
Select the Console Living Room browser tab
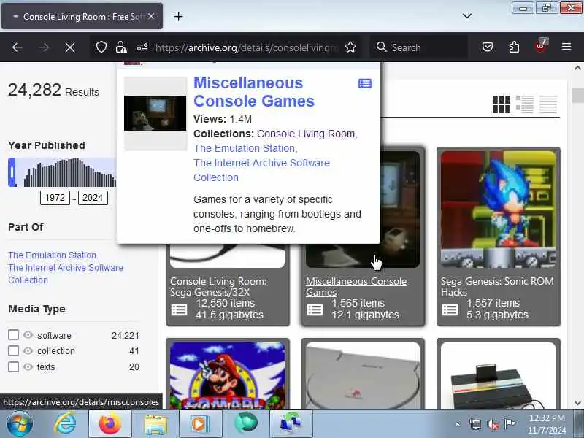click(82, 16)
